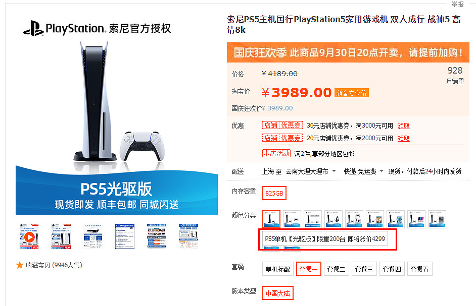The height and width of the screenshot is (306, 476).
Task: Pick the 825GB storage option
Action: (x=274, y=193)
